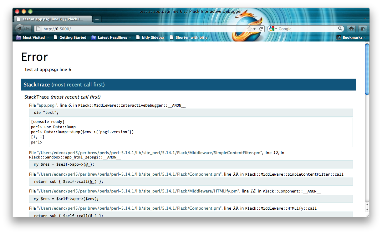Click the window minimize yellow button
Screen dimensions: 382x234
[x=24, y=12]
